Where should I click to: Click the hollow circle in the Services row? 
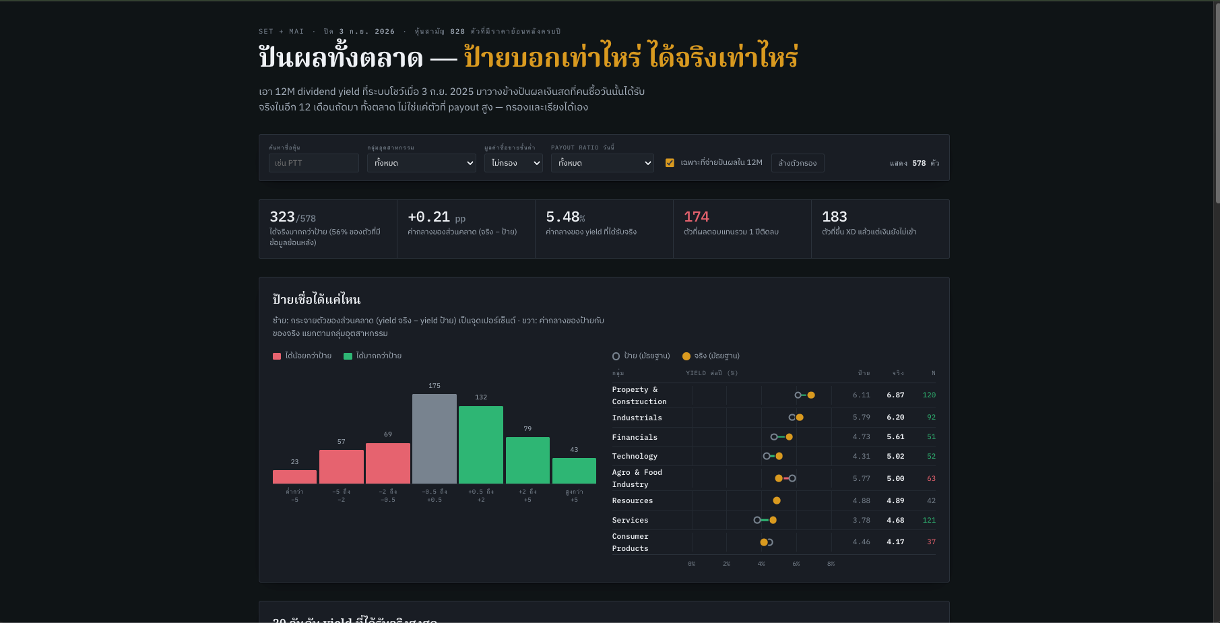point(757,520)
